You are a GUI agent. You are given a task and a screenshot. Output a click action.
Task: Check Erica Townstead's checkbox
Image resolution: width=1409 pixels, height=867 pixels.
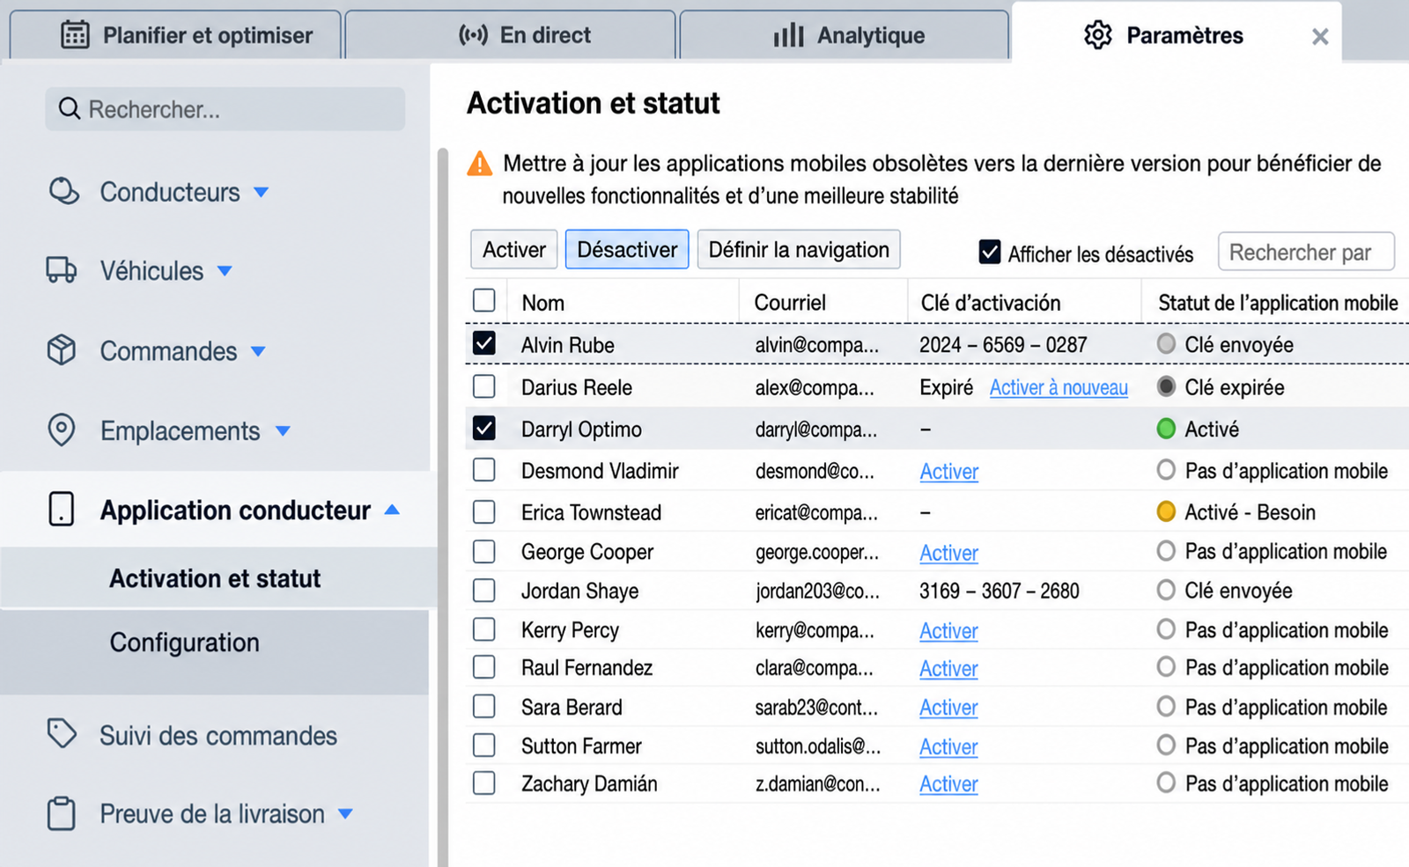484,511
